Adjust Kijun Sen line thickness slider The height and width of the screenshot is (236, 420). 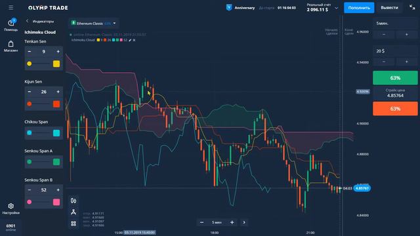(39, 104)
